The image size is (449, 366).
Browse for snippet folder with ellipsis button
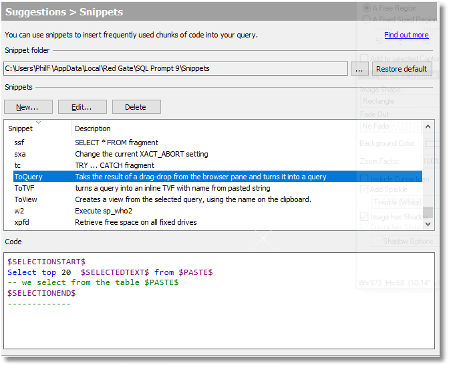tap(359, 69)
